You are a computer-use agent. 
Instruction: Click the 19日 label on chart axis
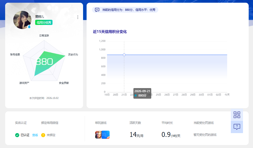point(107,95)
